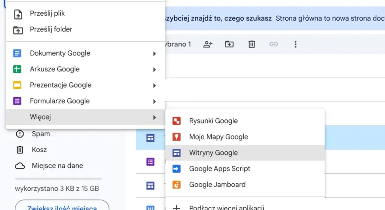The image size is (385, 210).
Task: Click the blue Word file icon in list
Action: pyautogui.click(x=150, y=208)
